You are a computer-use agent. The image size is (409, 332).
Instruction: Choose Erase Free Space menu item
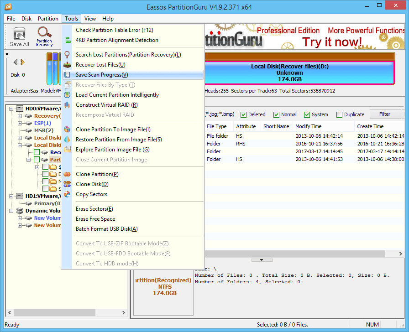pos(132,219)
